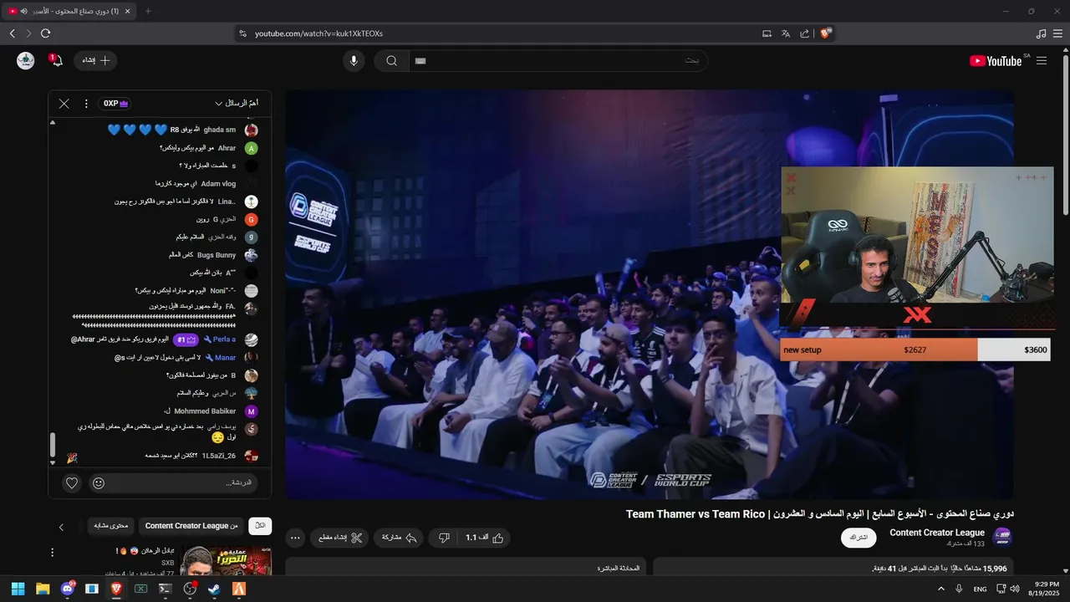Select the 'All' recommendation chip
Viewport: 1070px width, 602px height.
[x=261, y=526]
